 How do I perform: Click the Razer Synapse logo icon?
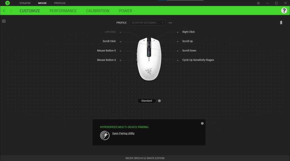(x=7, y=3)
